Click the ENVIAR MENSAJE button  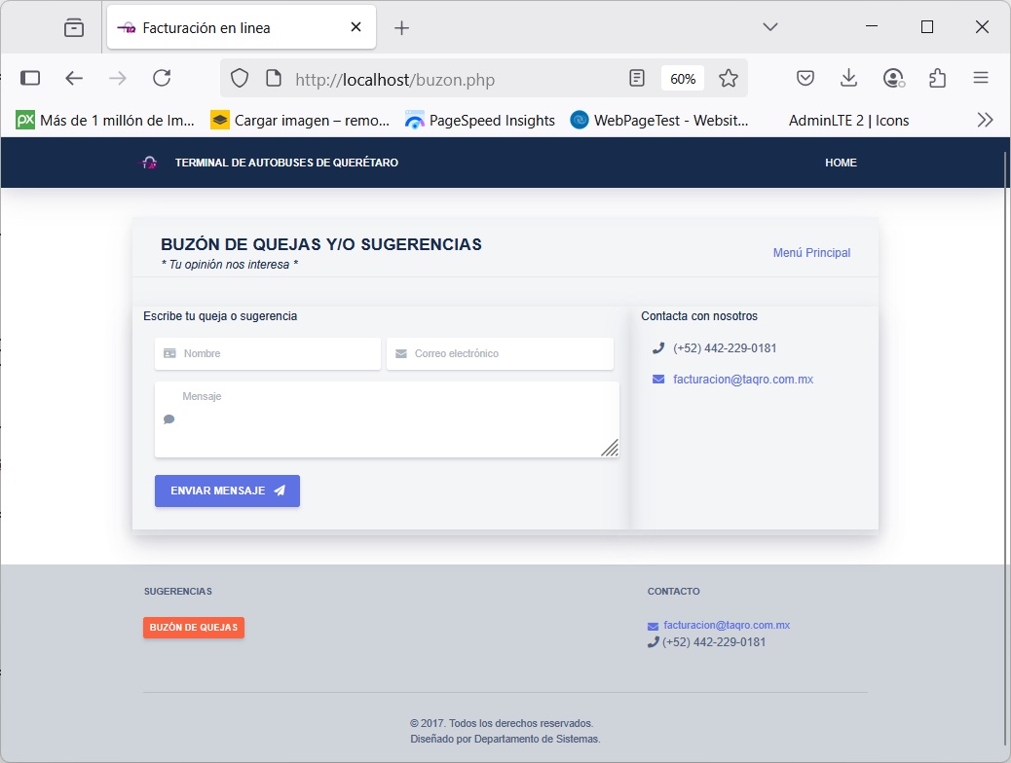coord(227,491)
